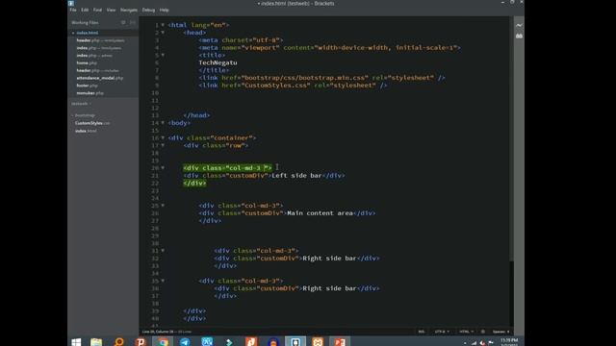Image resolution: width=616 pixels, height=346 pixels.
Task: Open the Debug menu
Action: click(x=148, y=10)
